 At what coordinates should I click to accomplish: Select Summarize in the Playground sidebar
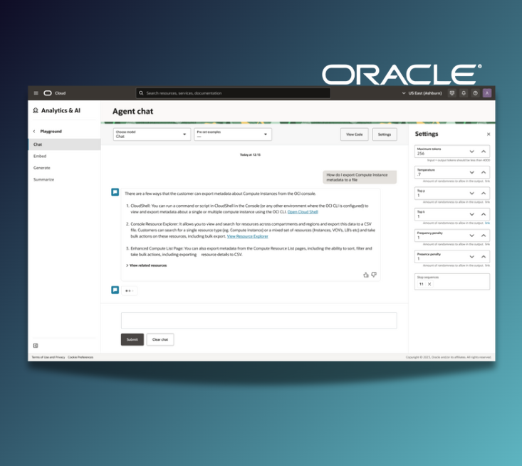pyautogui.click(x=43, y=179)
